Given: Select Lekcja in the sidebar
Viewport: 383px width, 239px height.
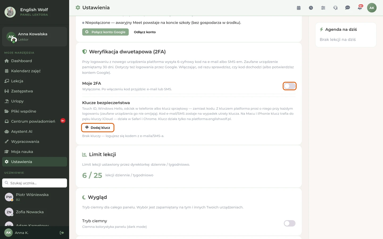Looking at the screenshot, I should click(35, 81).
